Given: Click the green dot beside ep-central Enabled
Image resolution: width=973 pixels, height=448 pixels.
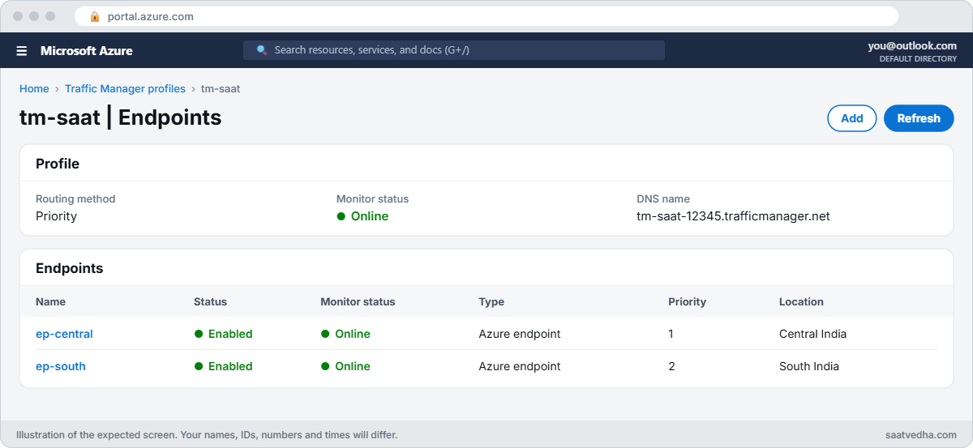Looking at the screenshot, I should (198, 334).
